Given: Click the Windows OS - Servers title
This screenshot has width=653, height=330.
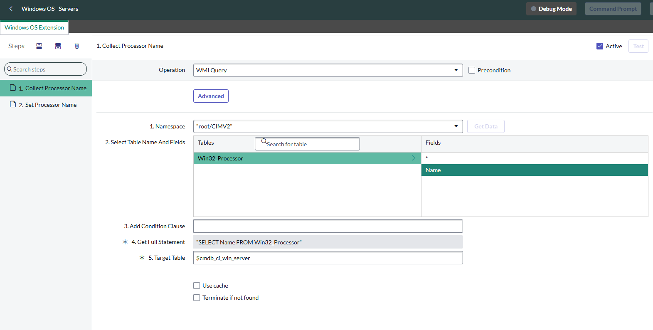Looking at the screenshot, I should 50,9.
